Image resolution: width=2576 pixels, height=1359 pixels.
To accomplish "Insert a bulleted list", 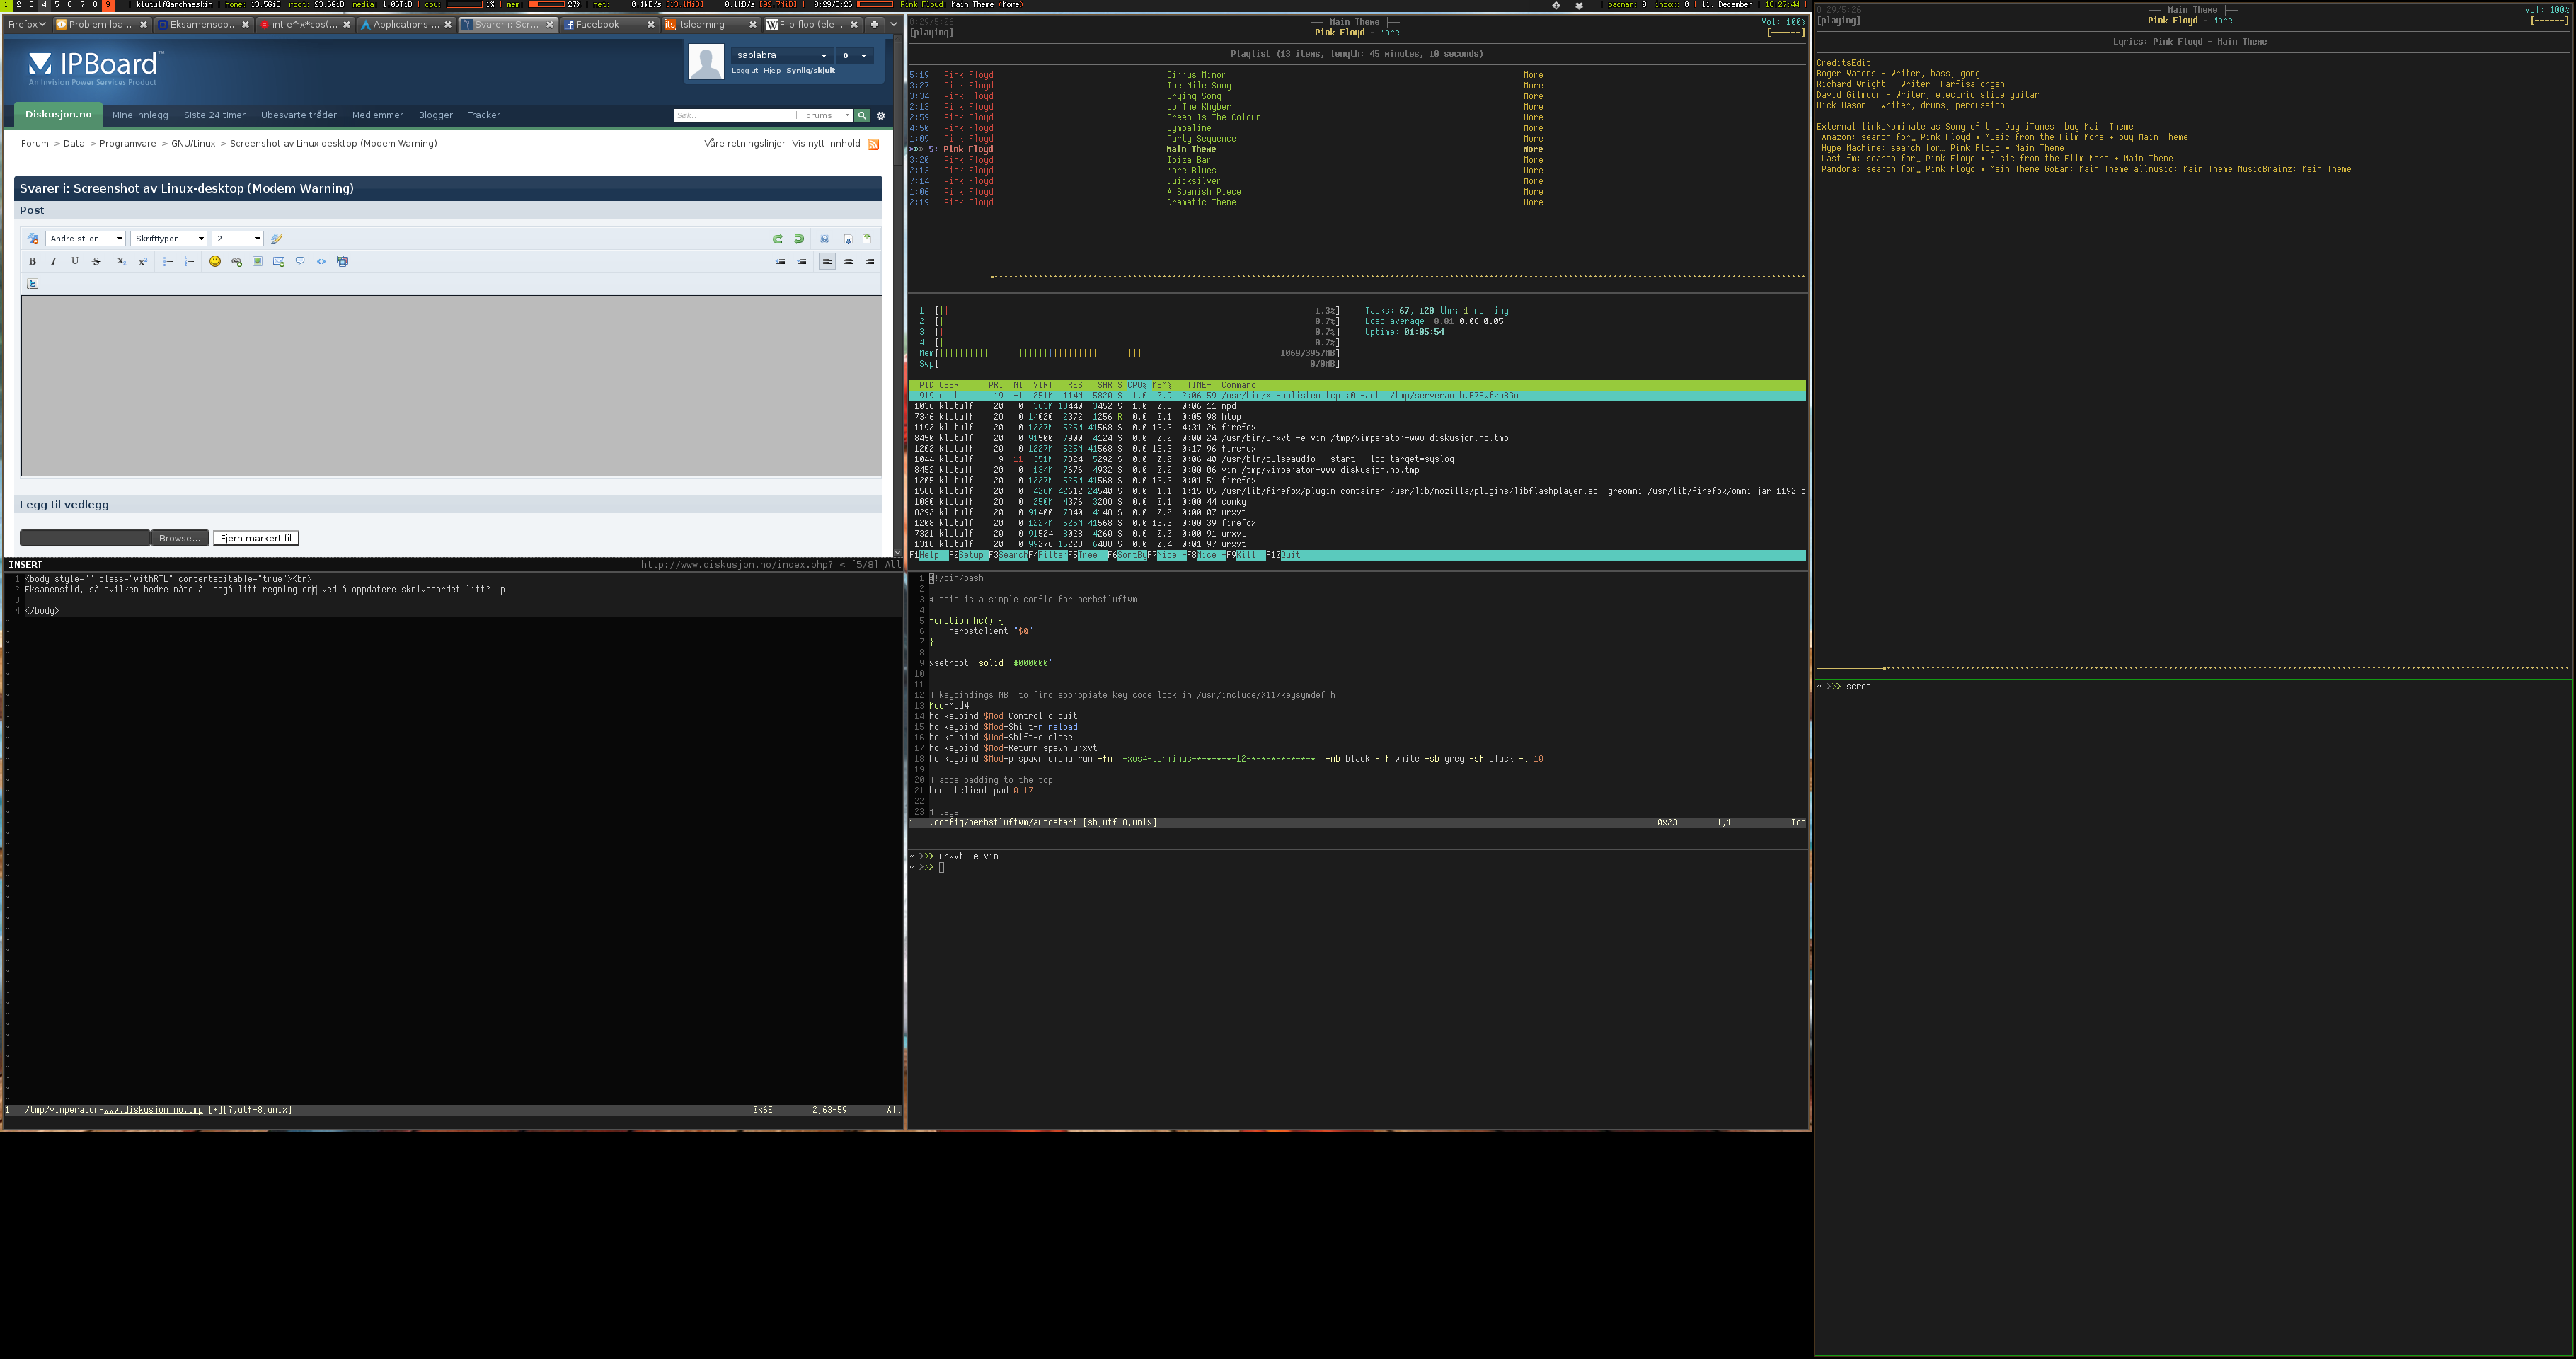I will coord(168,261).
